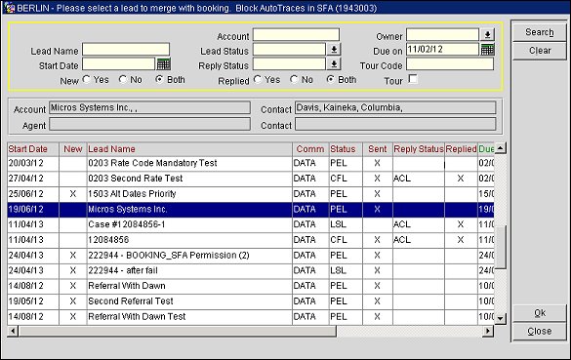Select Both for the New filter
Viewport: 571px width, 360px height.
(159, 79)
